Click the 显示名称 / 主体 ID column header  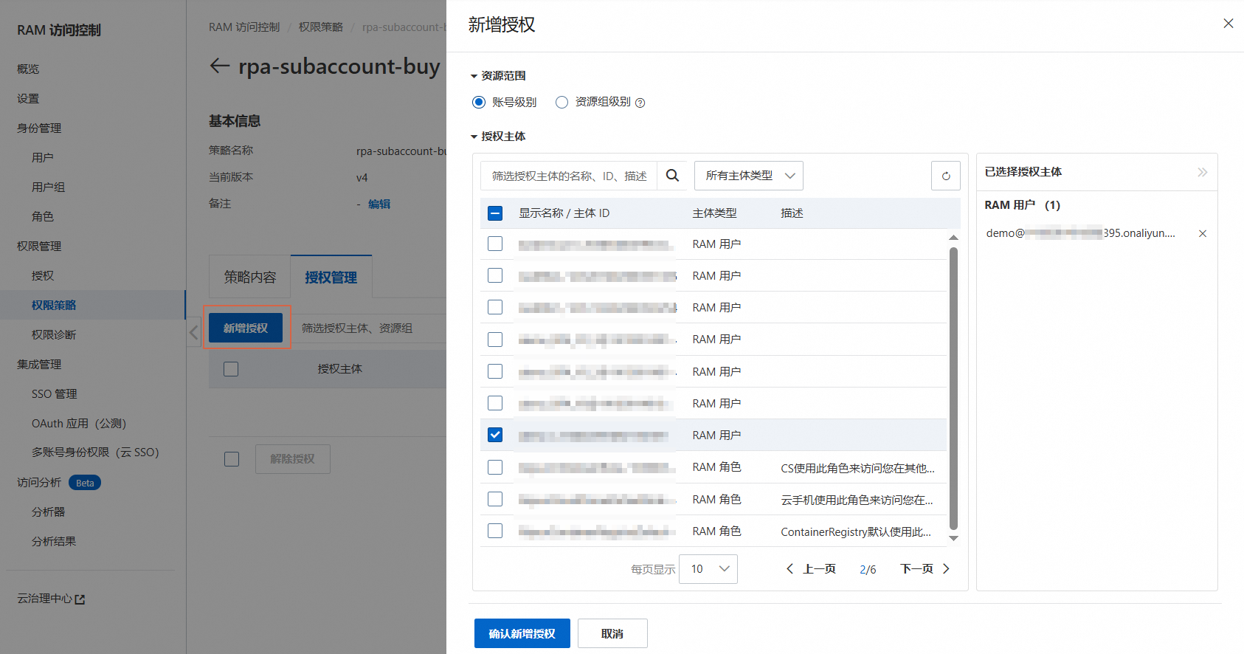(x=564, y=213)
